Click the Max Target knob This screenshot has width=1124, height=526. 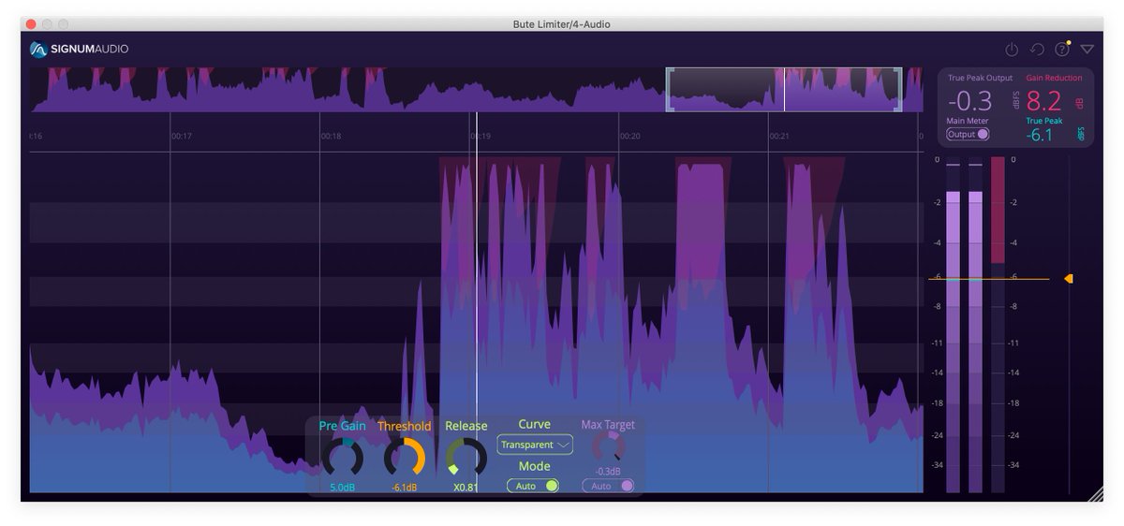tap(609, 447)
